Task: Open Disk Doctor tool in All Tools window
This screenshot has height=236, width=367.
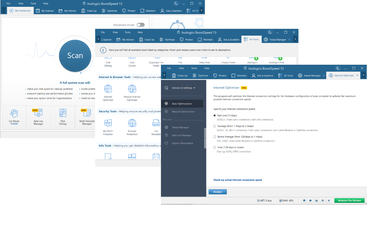Action: pos(132,62)
